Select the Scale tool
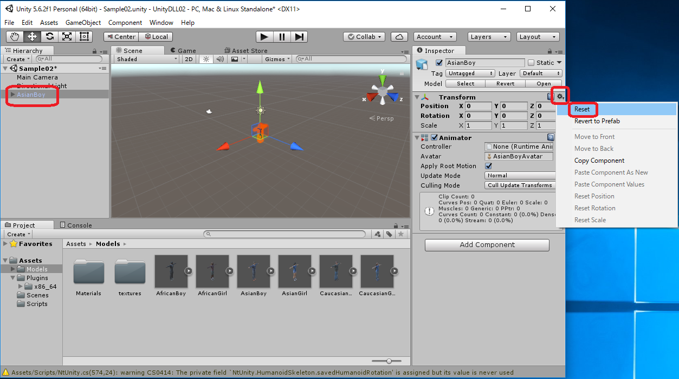Viewport: 679px width, 379px height. click(67, 37)
